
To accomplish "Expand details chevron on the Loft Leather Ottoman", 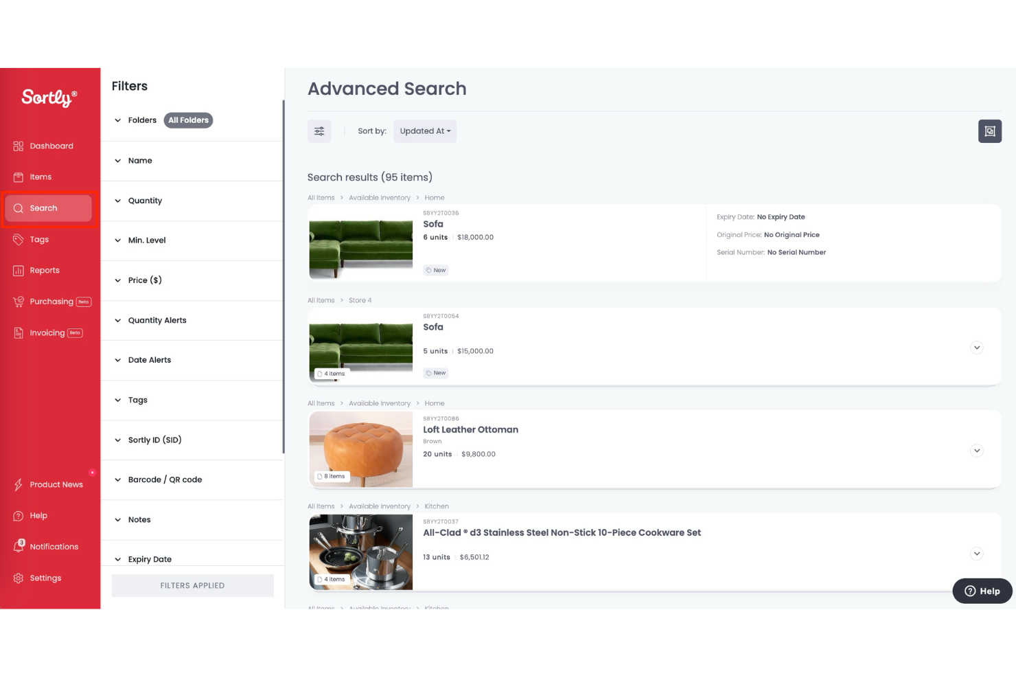I will point(976,451).
